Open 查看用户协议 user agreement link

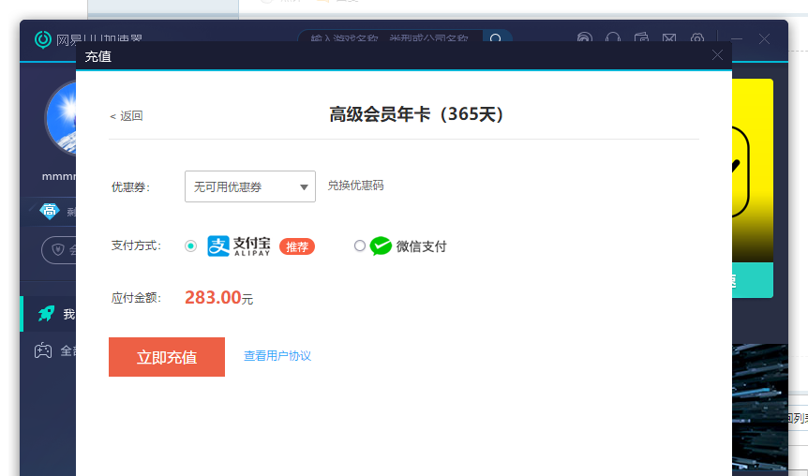[277, 356]
